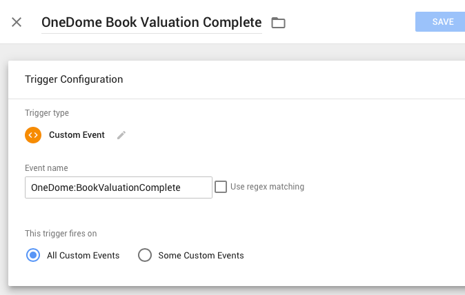Click the Trigger Configuration heading
The width and height of the screenshot is (465, 295).
tap(74, 79)
